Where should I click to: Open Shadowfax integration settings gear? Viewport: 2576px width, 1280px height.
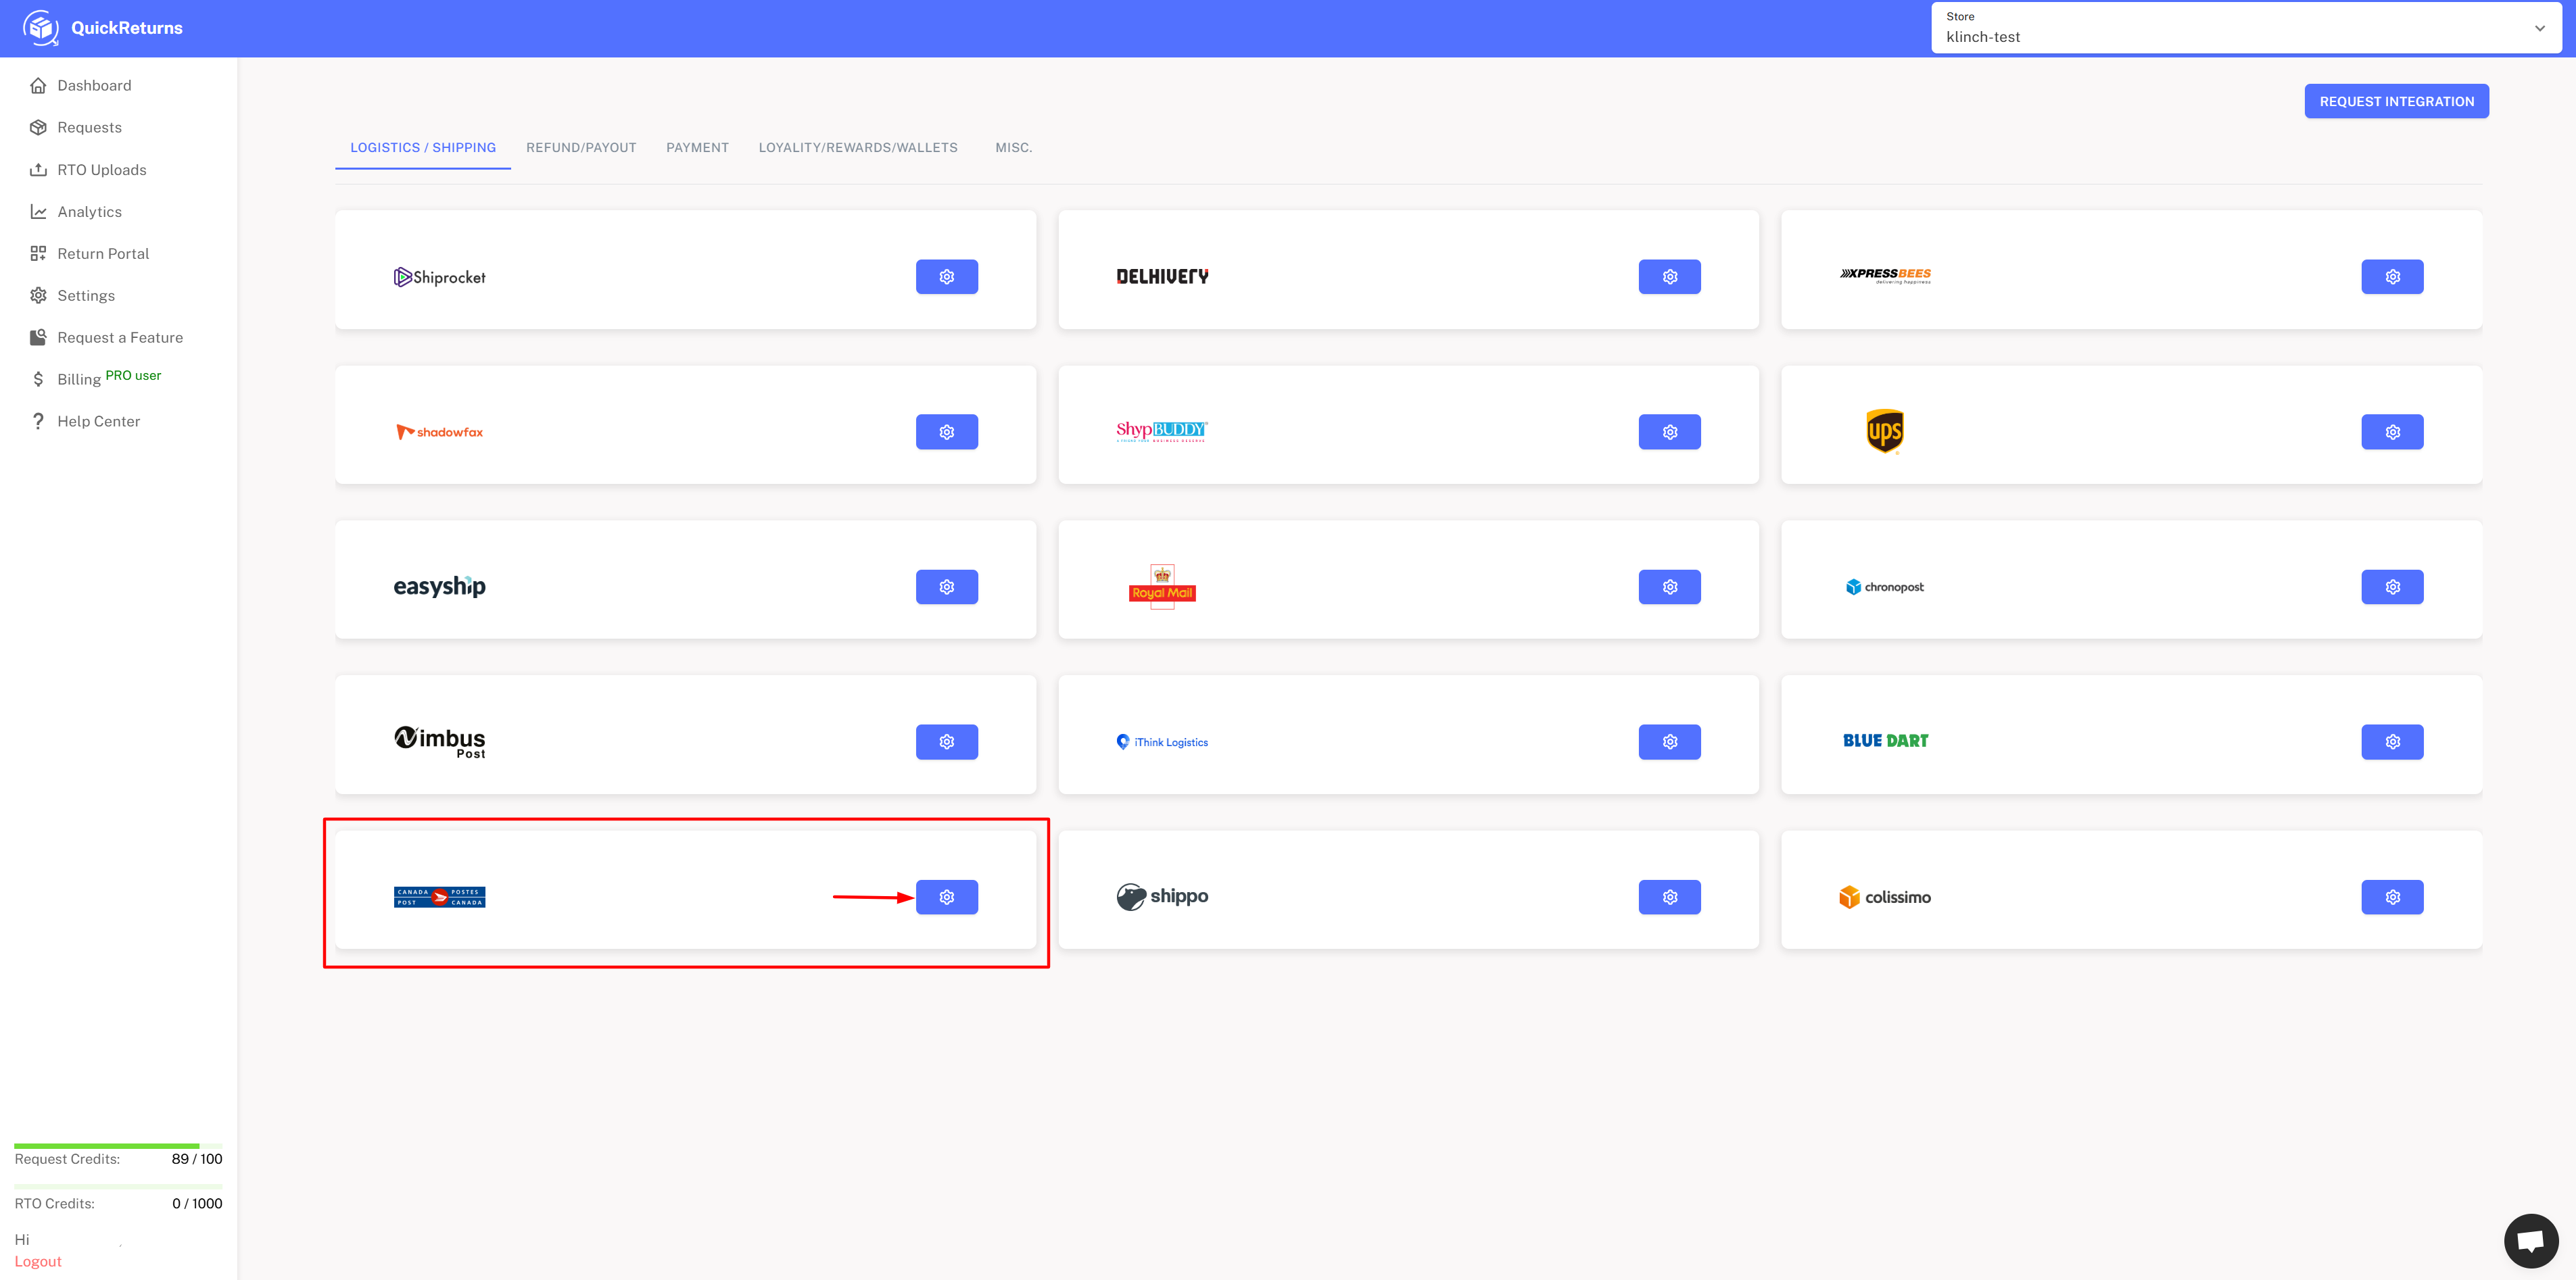[x=946, y=432]
